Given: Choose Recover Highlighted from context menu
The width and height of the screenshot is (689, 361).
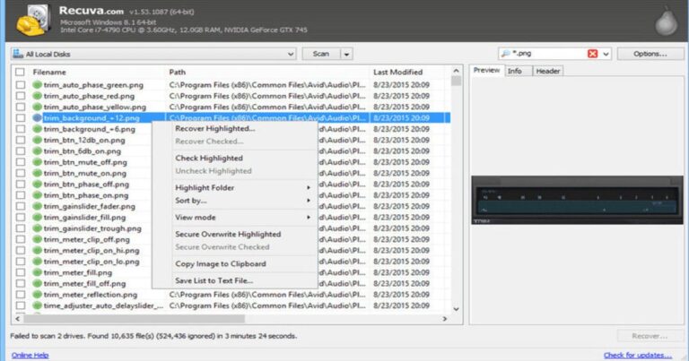Looking at the screenshot, I should click(x=215, y=128).
